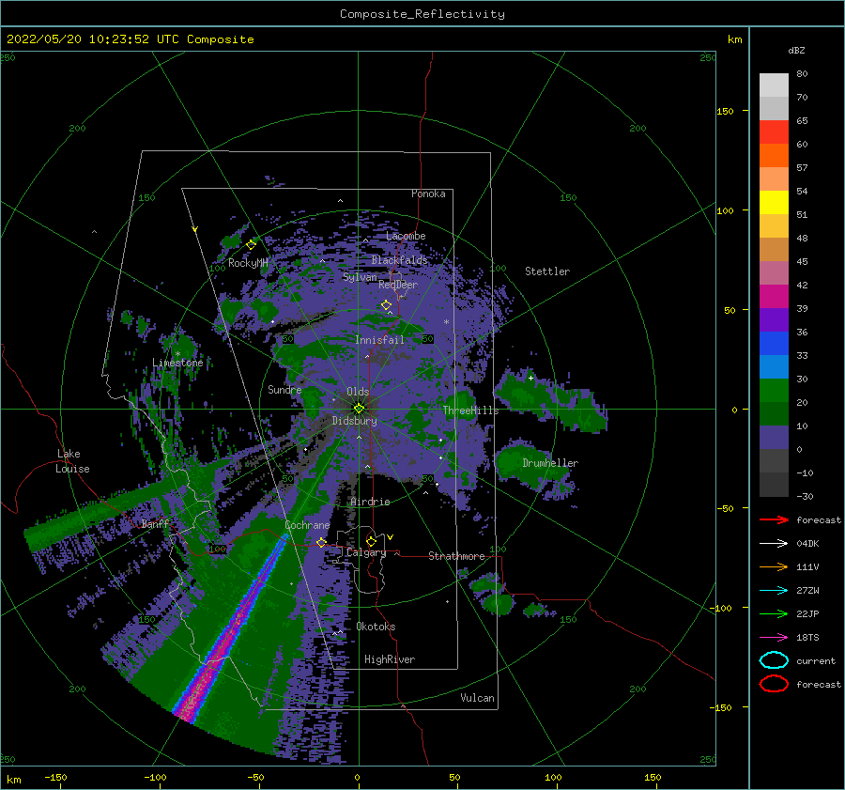Click the slate purple 0-10 dBZ swatch
845x790 pixels.
[774, 438]
